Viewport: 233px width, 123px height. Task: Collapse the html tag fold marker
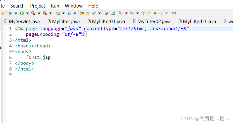coord(13,40)
